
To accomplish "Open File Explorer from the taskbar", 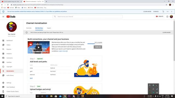I will [51, 96].
